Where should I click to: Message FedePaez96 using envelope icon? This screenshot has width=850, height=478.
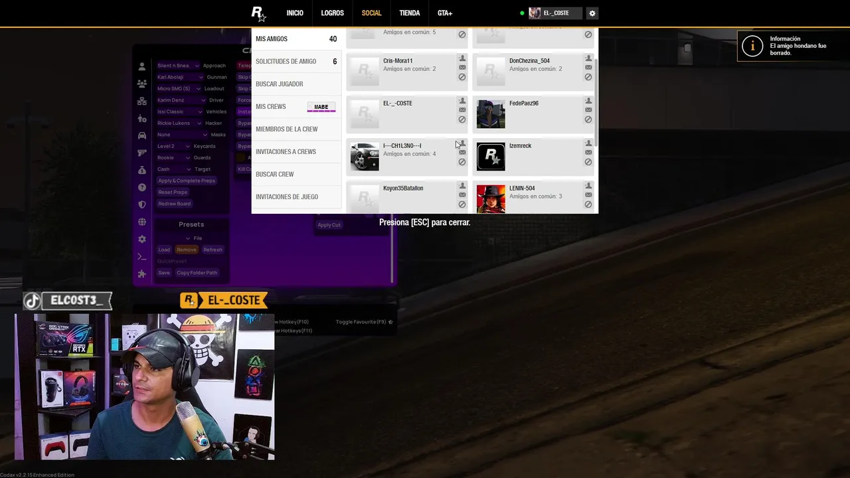pyautogui.click(x=588, y=110)
